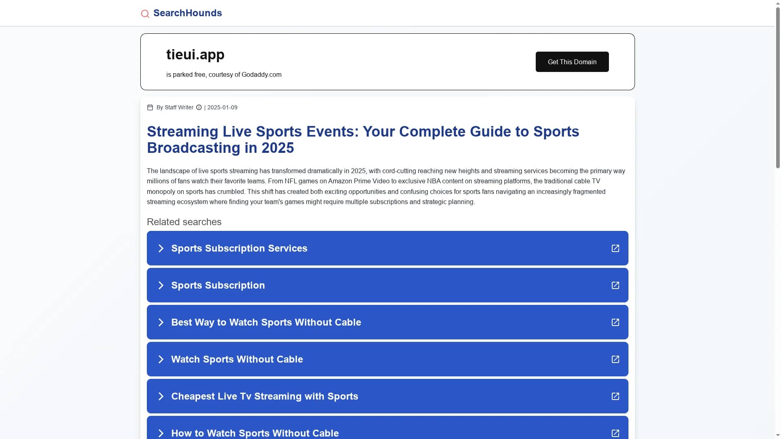Screen dimensions: 781x439
Task: Expand chevron for Best Way to Watch Sports
Action: point(161,322)
